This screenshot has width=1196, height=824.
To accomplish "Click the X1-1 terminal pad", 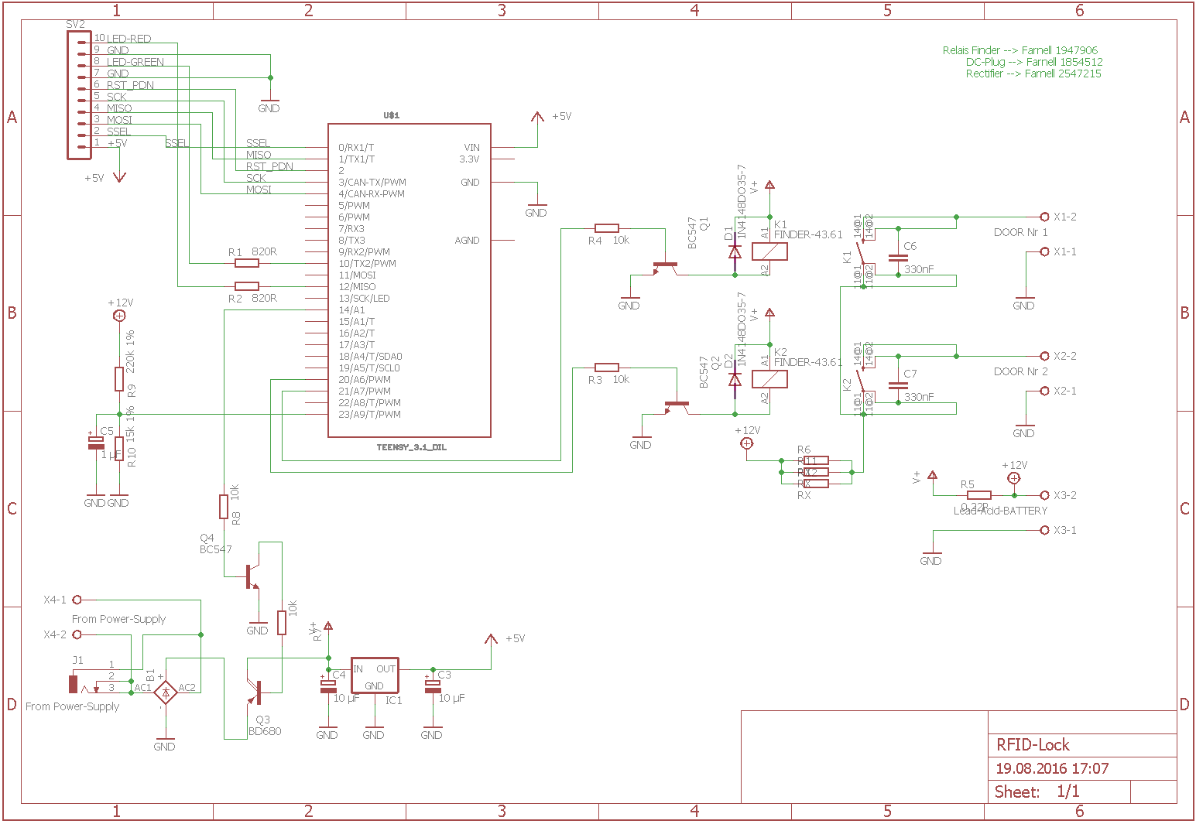I will [x=1044, y=251].
